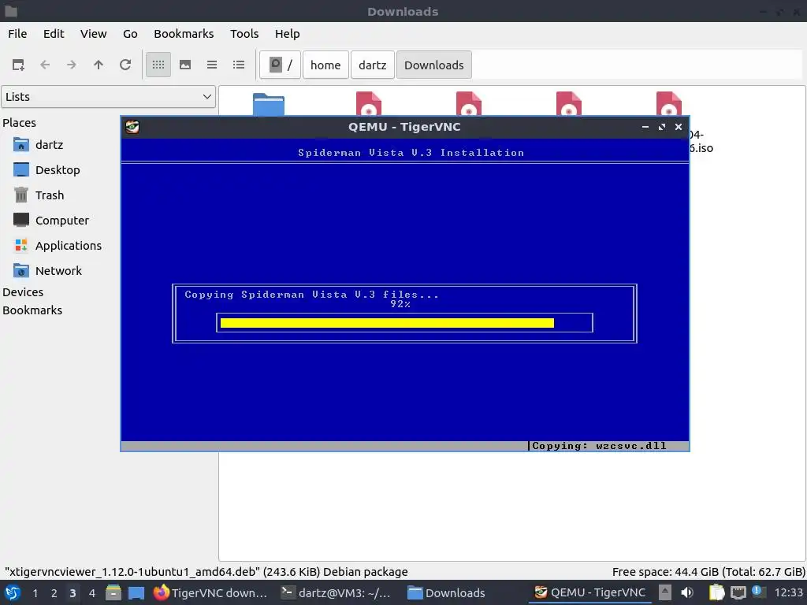This screenshot has height=605, width=807.
Task: Click 'Copying Spiderman Vista V.3 files...' text
Action: tap(311, 295)
